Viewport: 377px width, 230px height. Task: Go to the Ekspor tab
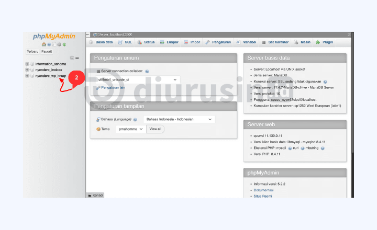pos(169,42)
